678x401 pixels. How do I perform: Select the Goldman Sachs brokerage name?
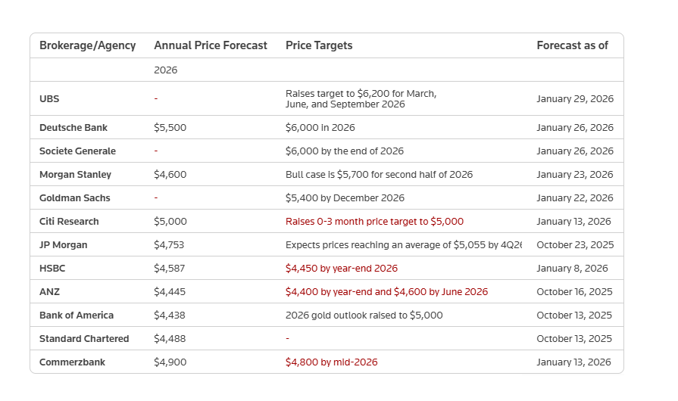pyautogui.click(x=74, y=198)
